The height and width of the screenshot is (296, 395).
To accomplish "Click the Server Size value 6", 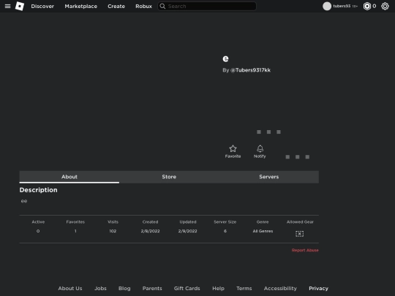I will click(x=225, y=231).
